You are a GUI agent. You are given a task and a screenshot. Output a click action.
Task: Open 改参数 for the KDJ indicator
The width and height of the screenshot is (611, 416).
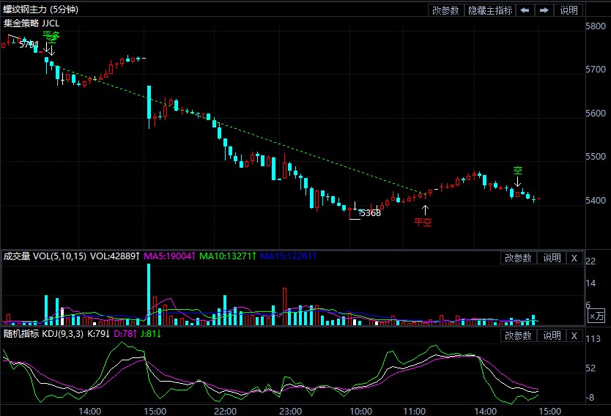pos(519,335)
